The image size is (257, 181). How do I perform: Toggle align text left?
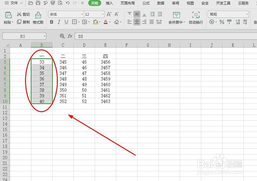130,22
